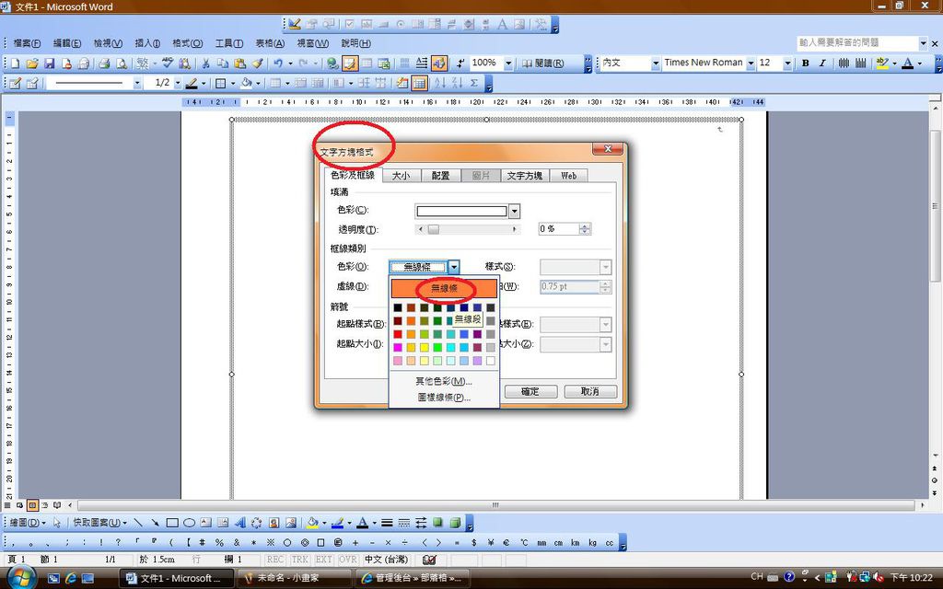Click the 閱讀 Reading button

point(542,64)
